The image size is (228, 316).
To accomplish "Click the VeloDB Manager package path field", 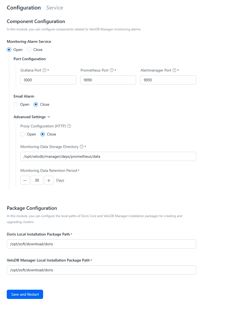I will [x=101, y=270].
